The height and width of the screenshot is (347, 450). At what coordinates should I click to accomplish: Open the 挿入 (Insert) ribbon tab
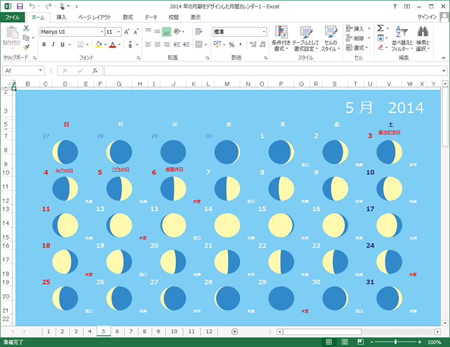click(x=61, y=17)
